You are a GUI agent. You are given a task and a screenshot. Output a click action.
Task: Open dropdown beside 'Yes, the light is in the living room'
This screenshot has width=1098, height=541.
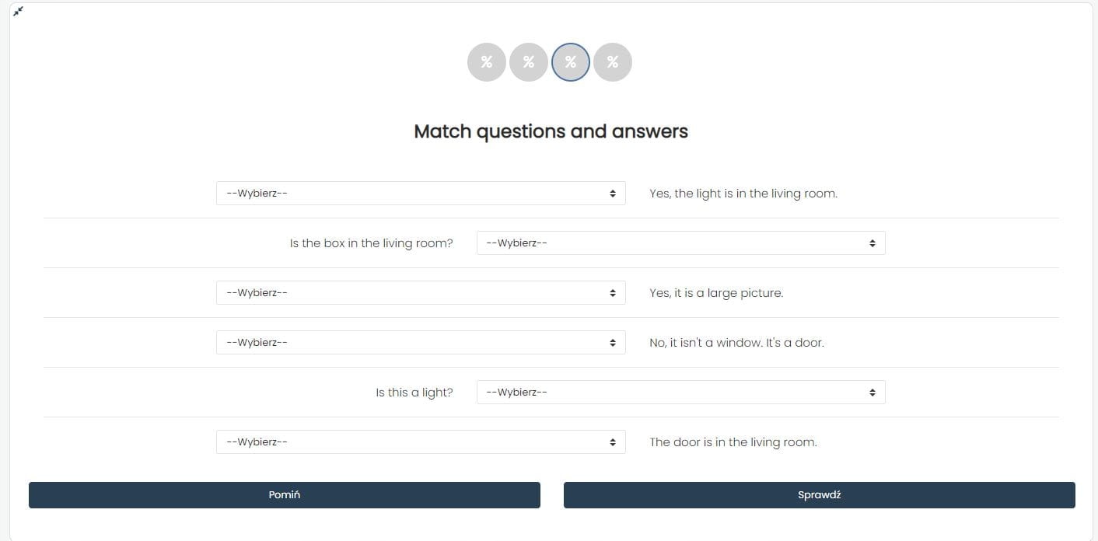(x=421, y=194)
